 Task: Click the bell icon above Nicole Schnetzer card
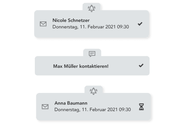pos(92,8)
